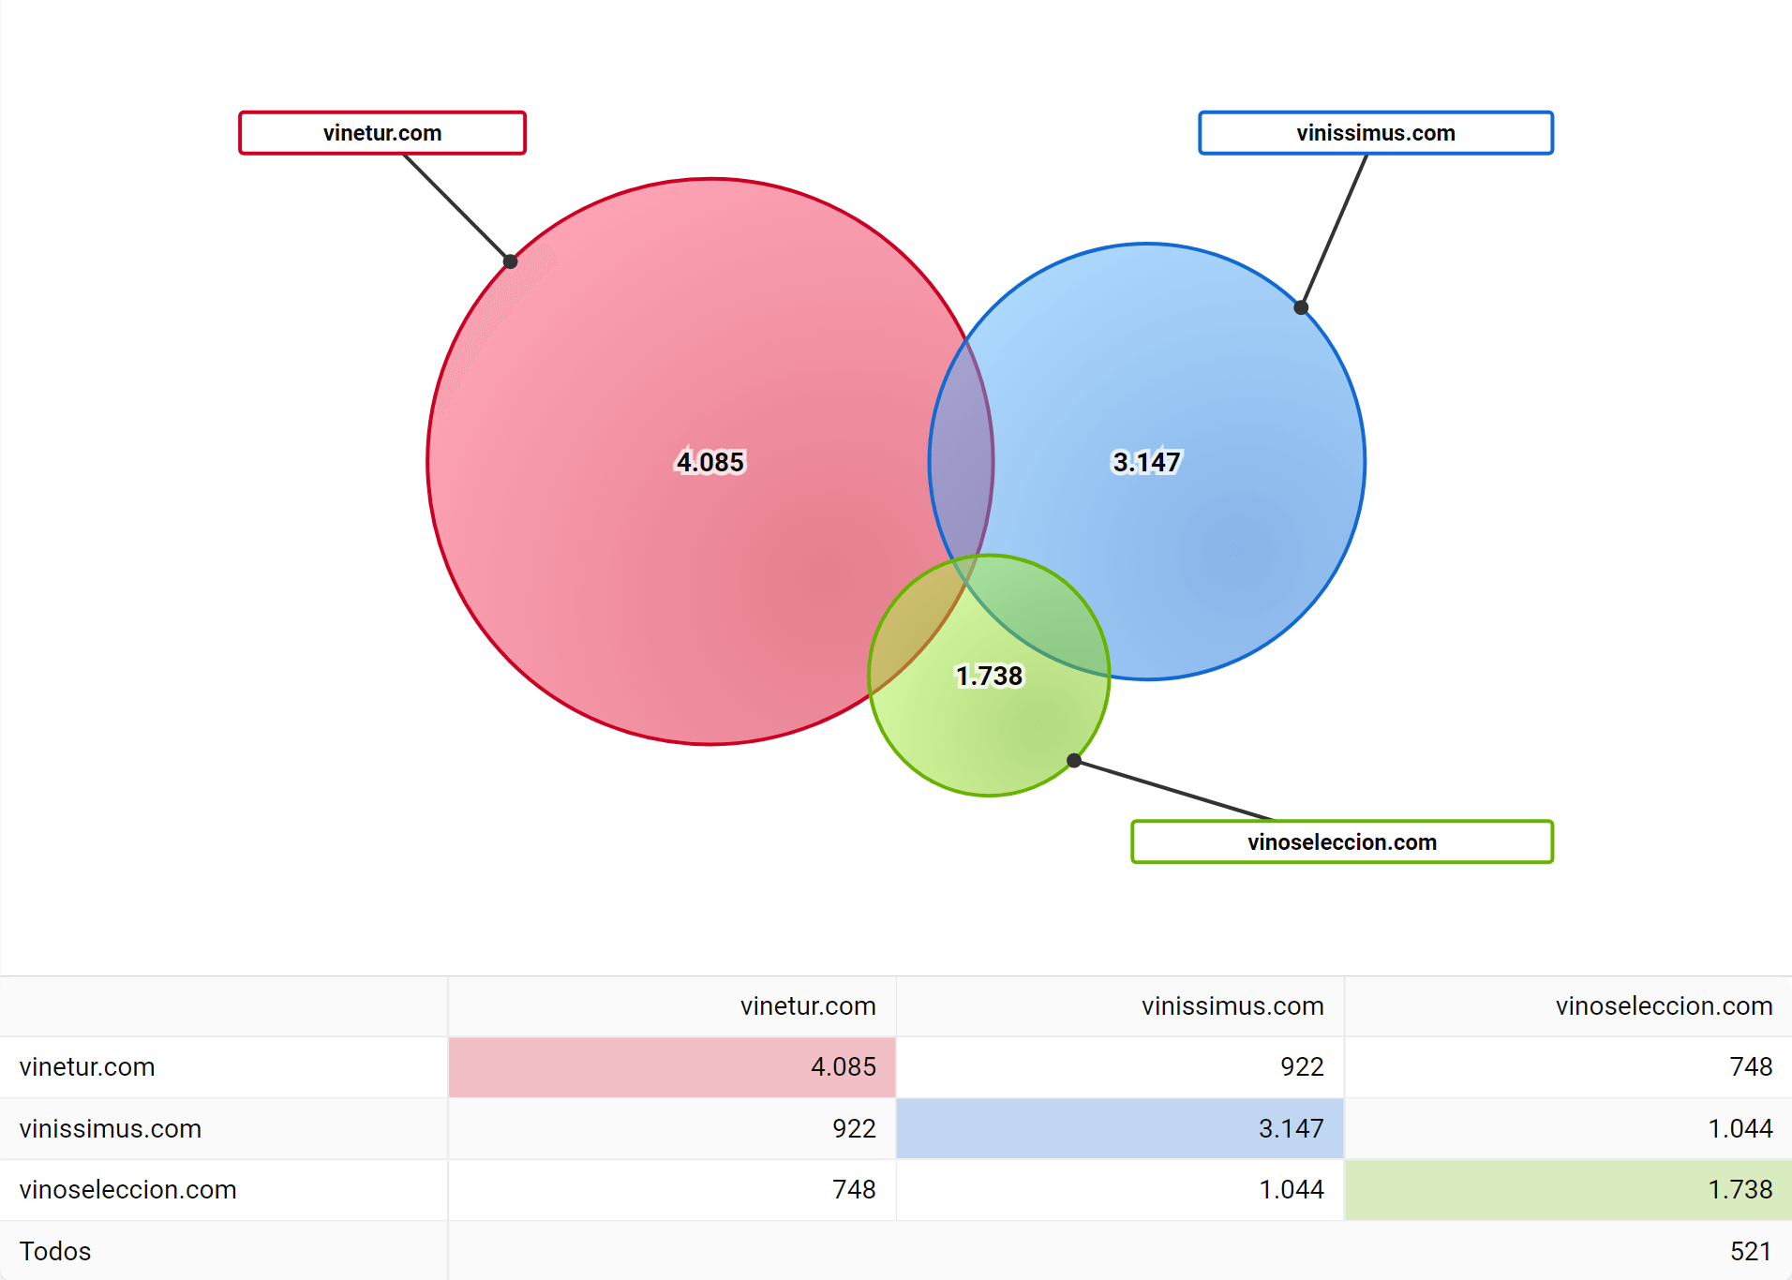The height and width of the screenshot is (1280, 1792).
Task: Click the blue highlighted 3.147 table cell
Action: [x=1120, y=1128]
